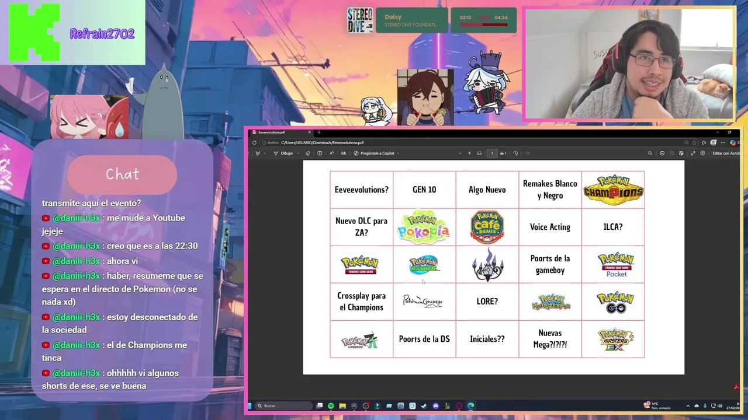
Task: Click the Poorts de la DS cell
Action: click(x=424, y=339)
